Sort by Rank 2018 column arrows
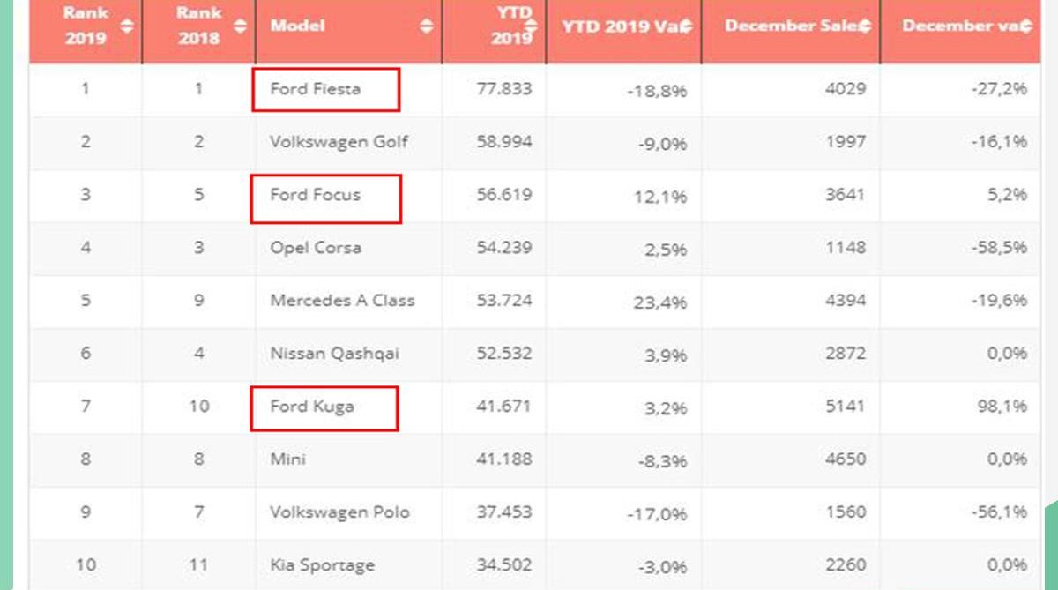The height and width of the screenshot is (590, 1058). click(240, 26)
